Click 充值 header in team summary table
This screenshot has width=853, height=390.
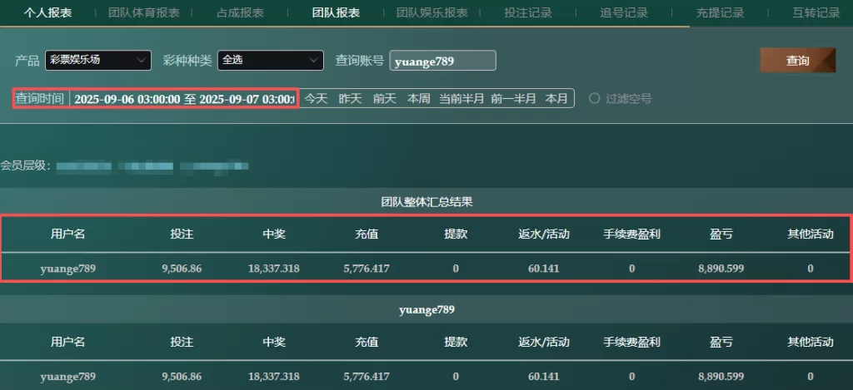pyautogui.click(x=367, y=234)
